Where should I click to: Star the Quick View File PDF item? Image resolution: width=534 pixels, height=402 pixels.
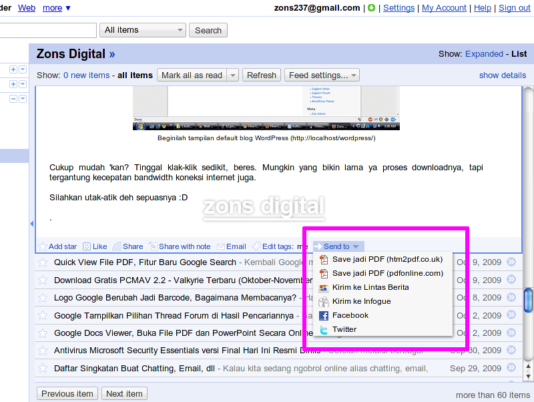[43, 262]
